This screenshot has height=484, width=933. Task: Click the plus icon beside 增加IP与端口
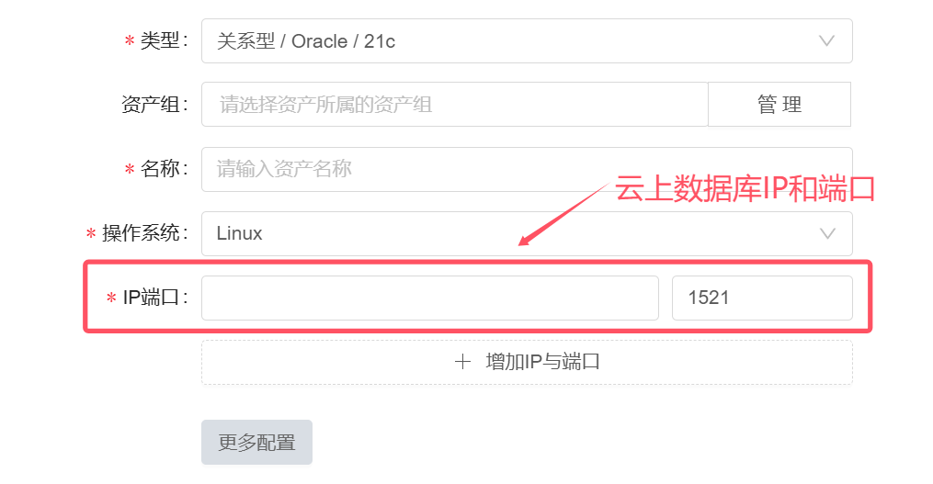click(x=462, y=362)
